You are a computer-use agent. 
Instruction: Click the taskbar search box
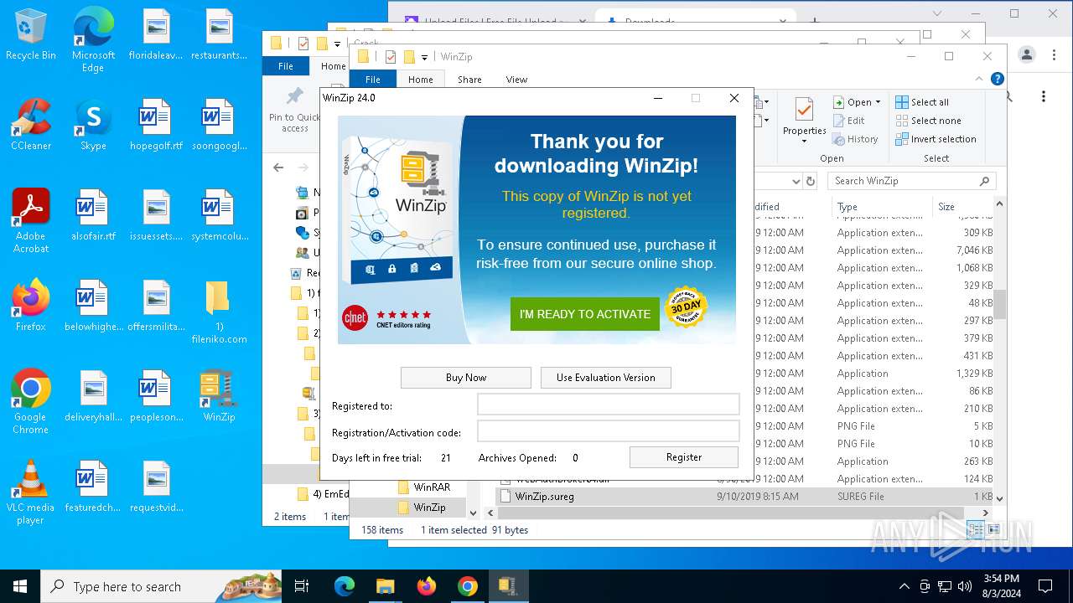click(159, 586)
